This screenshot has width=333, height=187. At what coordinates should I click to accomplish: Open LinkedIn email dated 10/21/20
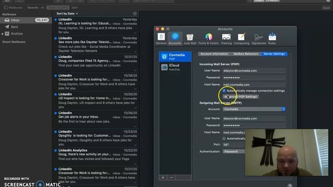click(96, 175)
